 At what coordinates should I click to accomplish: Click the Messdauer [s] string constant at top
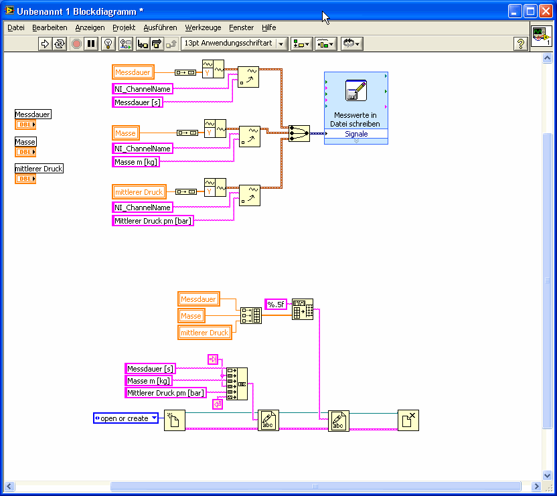tap(137, 102)
